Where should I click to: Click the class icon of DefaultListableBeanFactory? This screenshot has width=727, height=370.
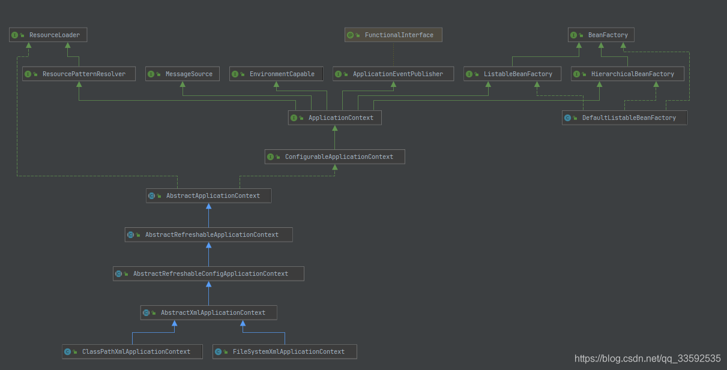click(x=568, y=118)
